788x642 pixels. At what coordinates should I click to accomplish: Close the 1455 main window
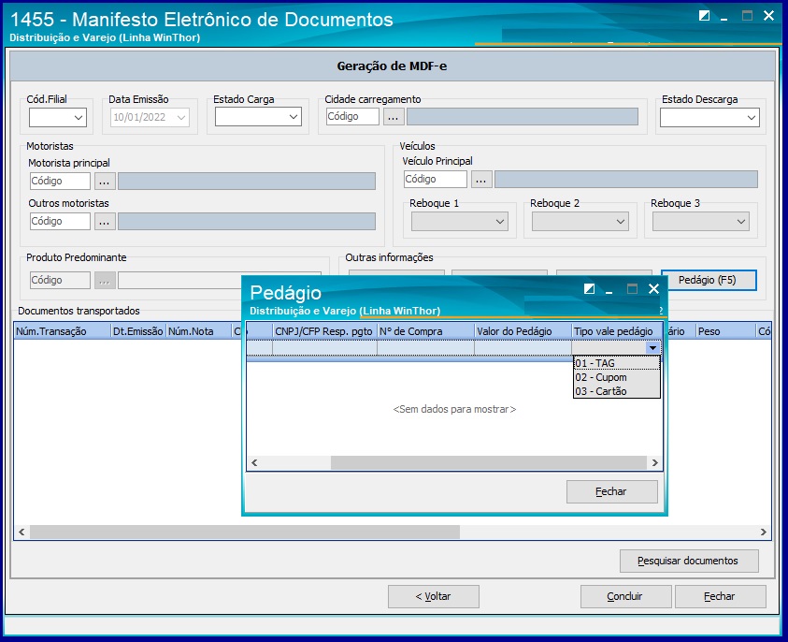point(768,16)
